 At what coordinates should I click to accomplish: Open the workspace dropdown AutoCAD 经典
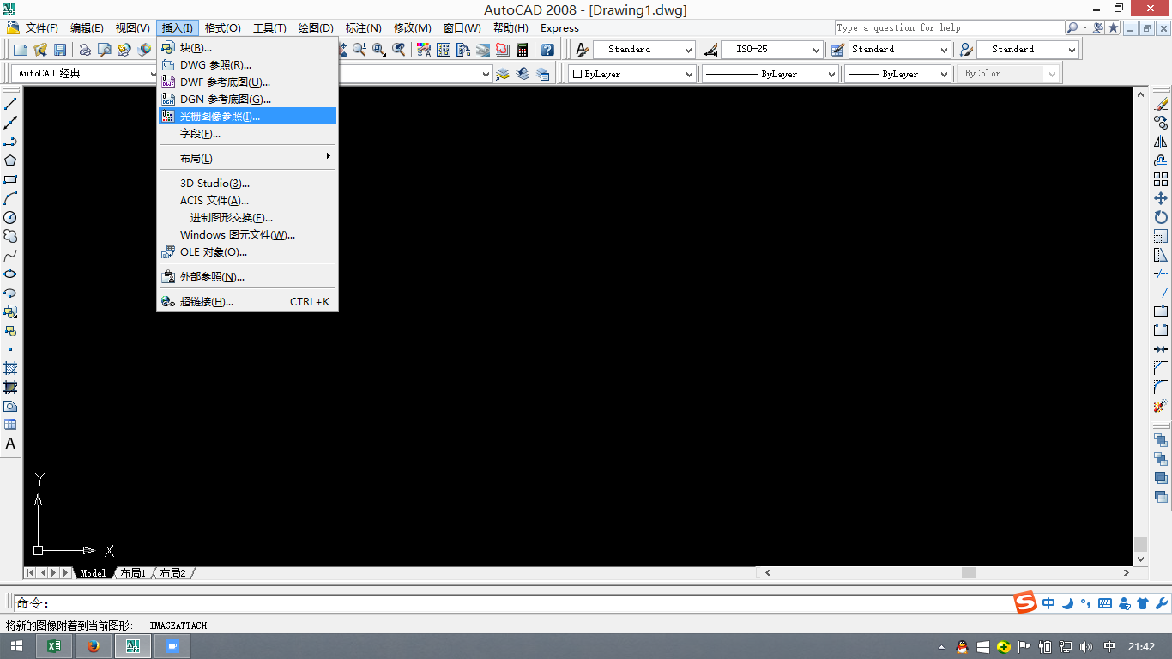pos(84,74)
